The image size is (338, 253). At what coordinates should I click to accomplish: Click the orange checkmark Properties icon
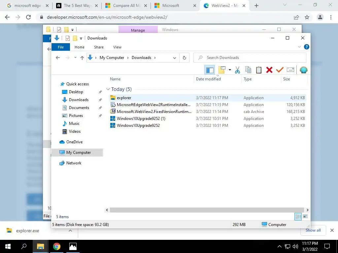(x=280, y=70)
